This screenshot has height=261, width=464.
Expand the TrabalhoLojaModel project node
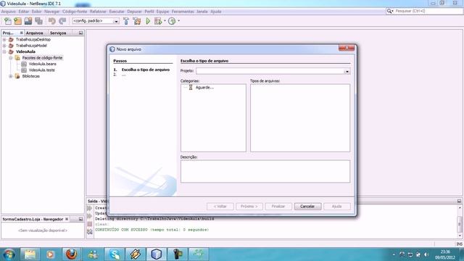pyautogui.click(x=4, y=46)
